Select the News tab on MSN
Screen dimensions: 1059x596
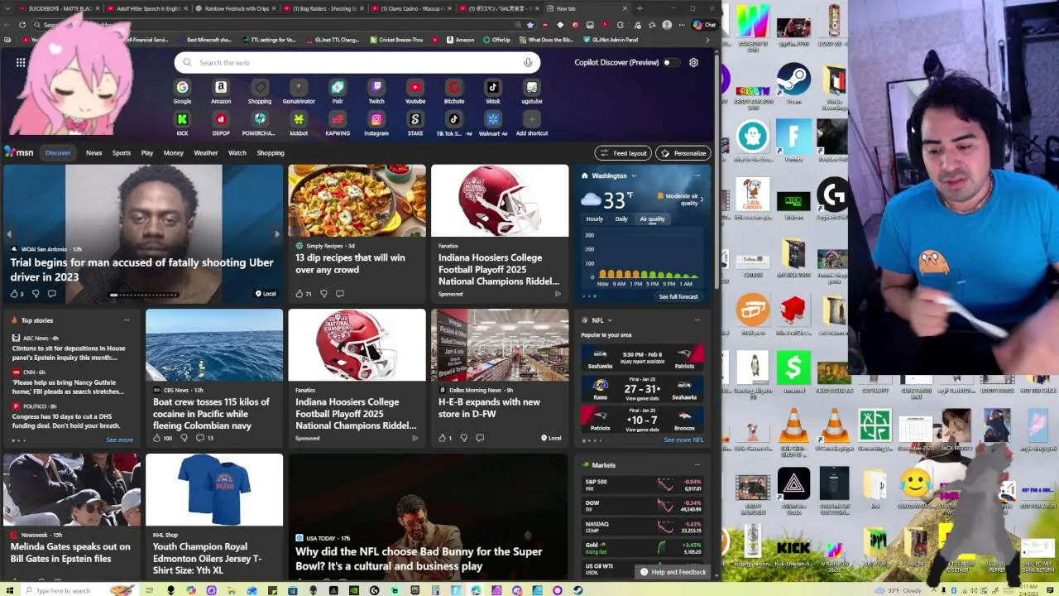[x=94, y=153]
